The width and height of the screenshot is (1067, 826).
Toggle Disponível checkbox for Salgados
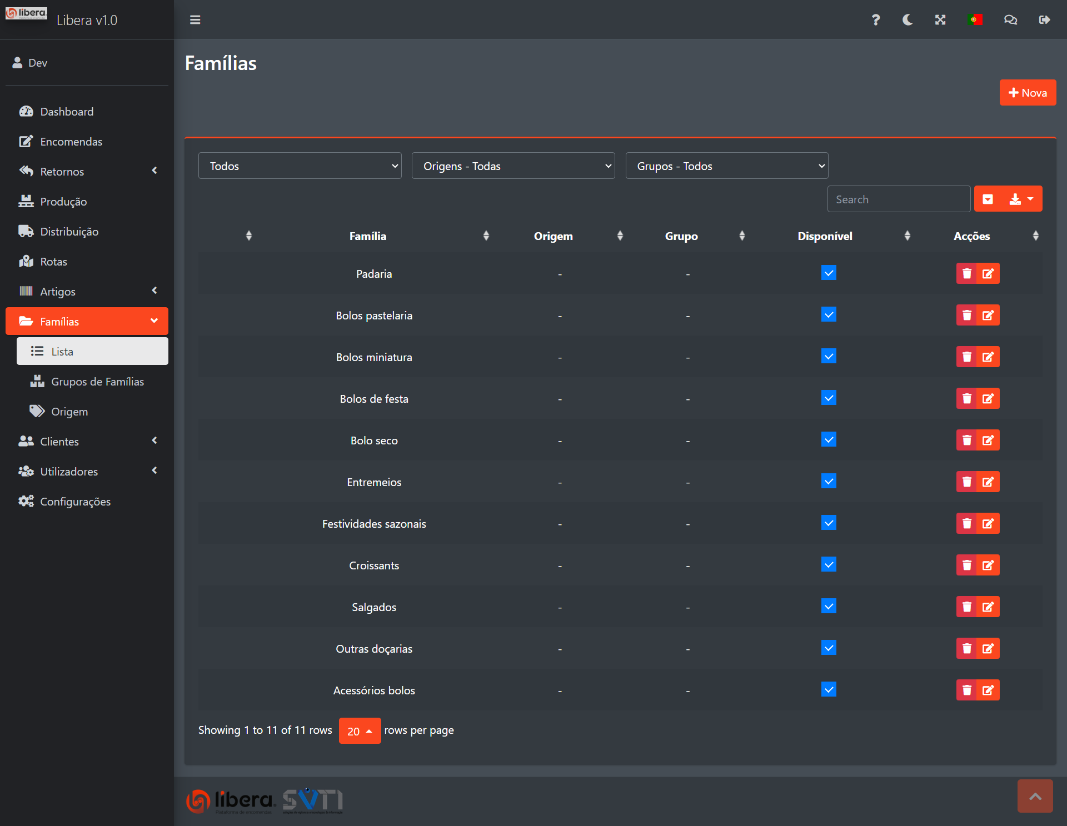[829, 606]
